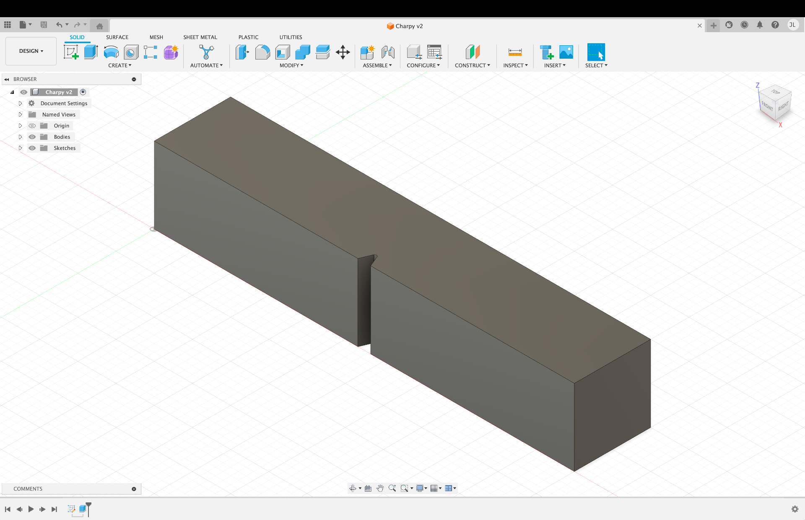805x520 pixels.
Task: Show the hidden Origin folder
Action: click(32, 126)
